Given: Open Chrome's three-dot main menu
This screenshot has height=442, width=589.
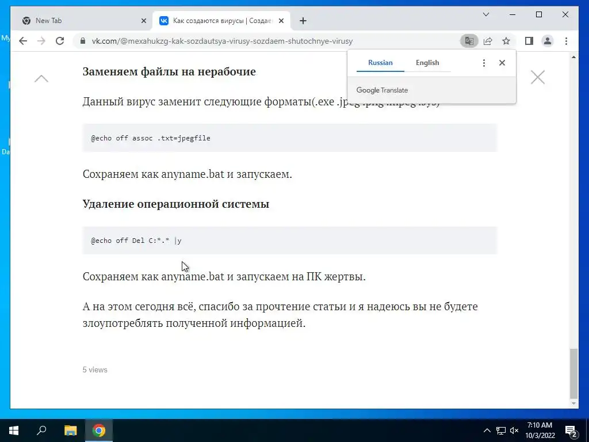Looking at the screenshot, I should point(566,41).
